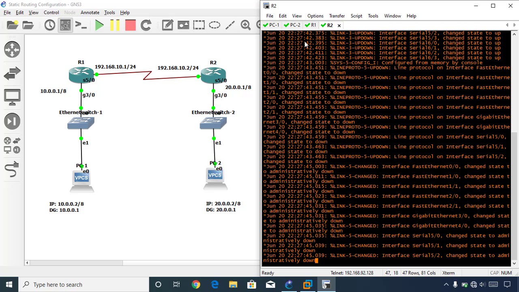The image size is (519, 292).
Task: Click the Zoom in magnifier icon
Action: click(245, 25)
